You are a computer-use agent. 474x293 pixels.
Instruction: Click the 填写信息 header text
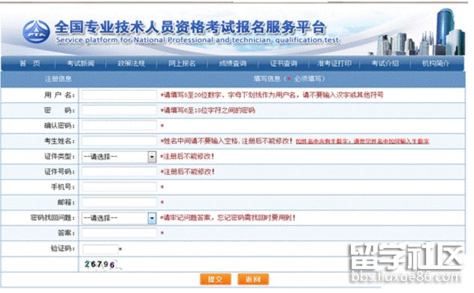click(x=289, y=79)
